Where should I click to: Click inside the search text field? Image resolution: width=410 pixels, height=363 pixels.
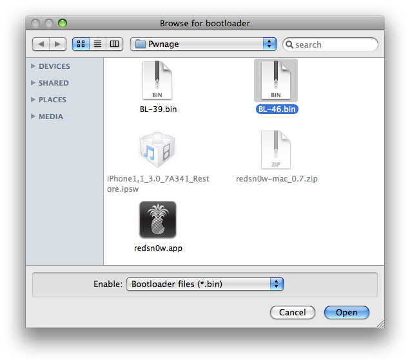334,44
